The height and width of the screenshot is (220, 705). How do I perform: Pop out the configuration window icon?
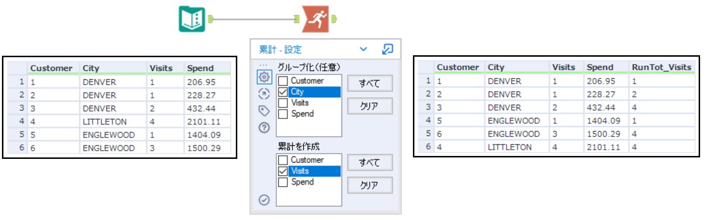point(387,49)
